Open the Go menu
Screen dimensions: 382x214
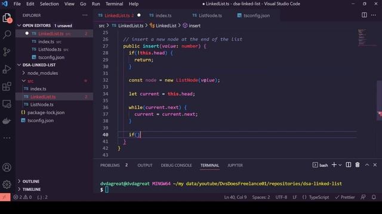point(83,4)
